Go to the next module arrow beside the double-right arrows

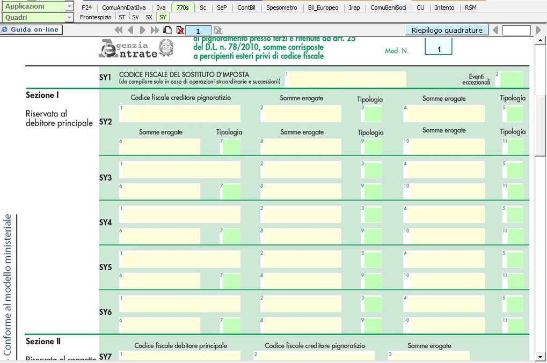click(142, 31)
